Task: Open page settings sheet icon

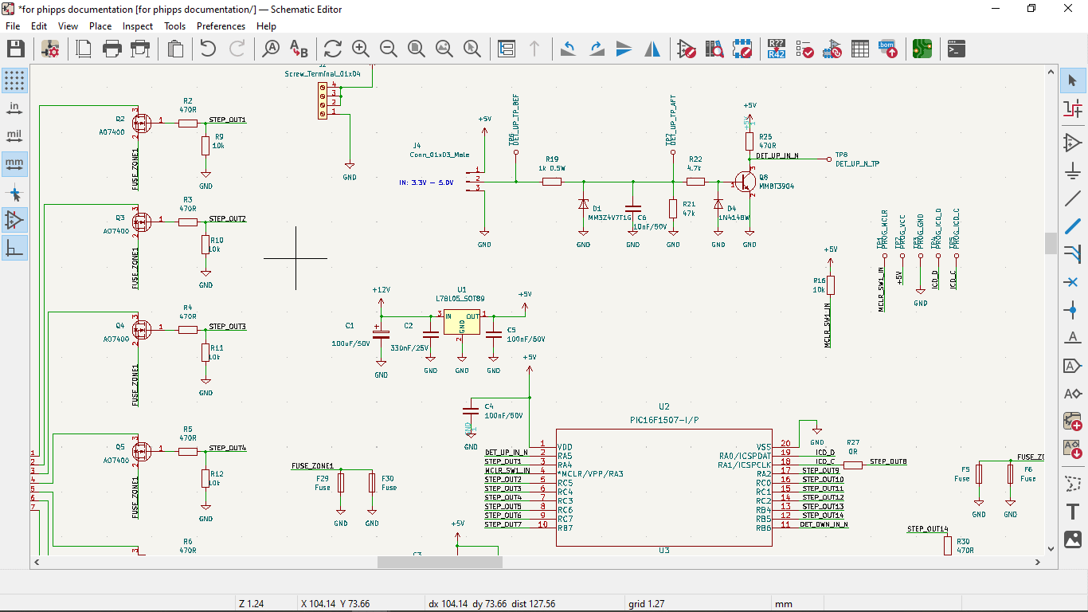Action: [84, 49]
